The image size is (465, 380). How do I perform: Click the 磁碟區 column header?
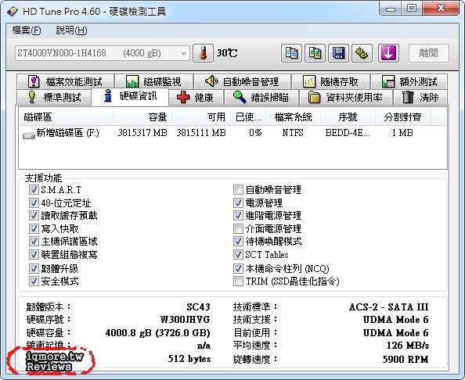[66, 117]
